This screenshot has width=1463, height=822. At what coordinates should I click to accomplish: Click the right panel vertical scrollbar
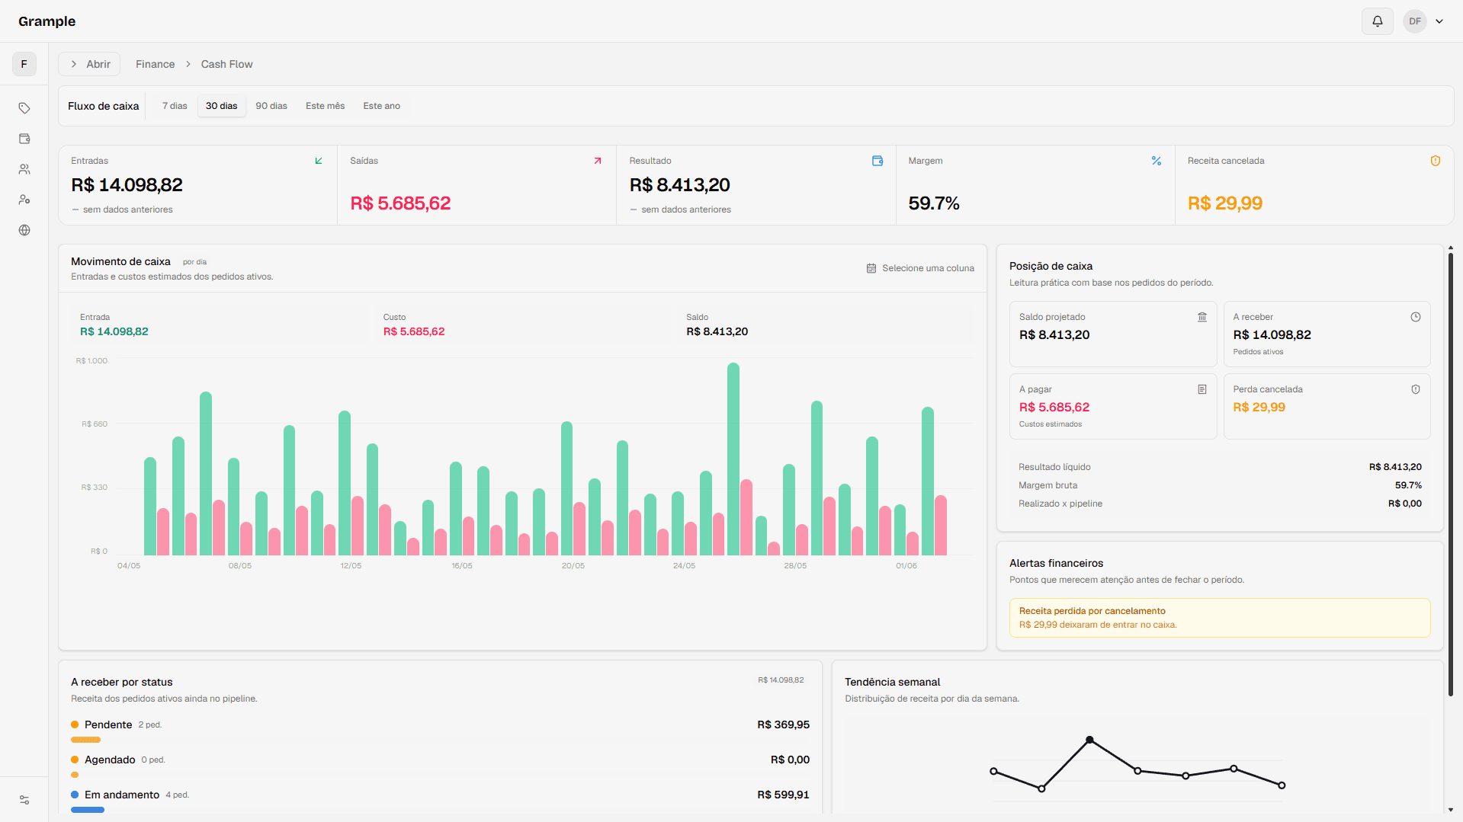tap(1450, 472)
